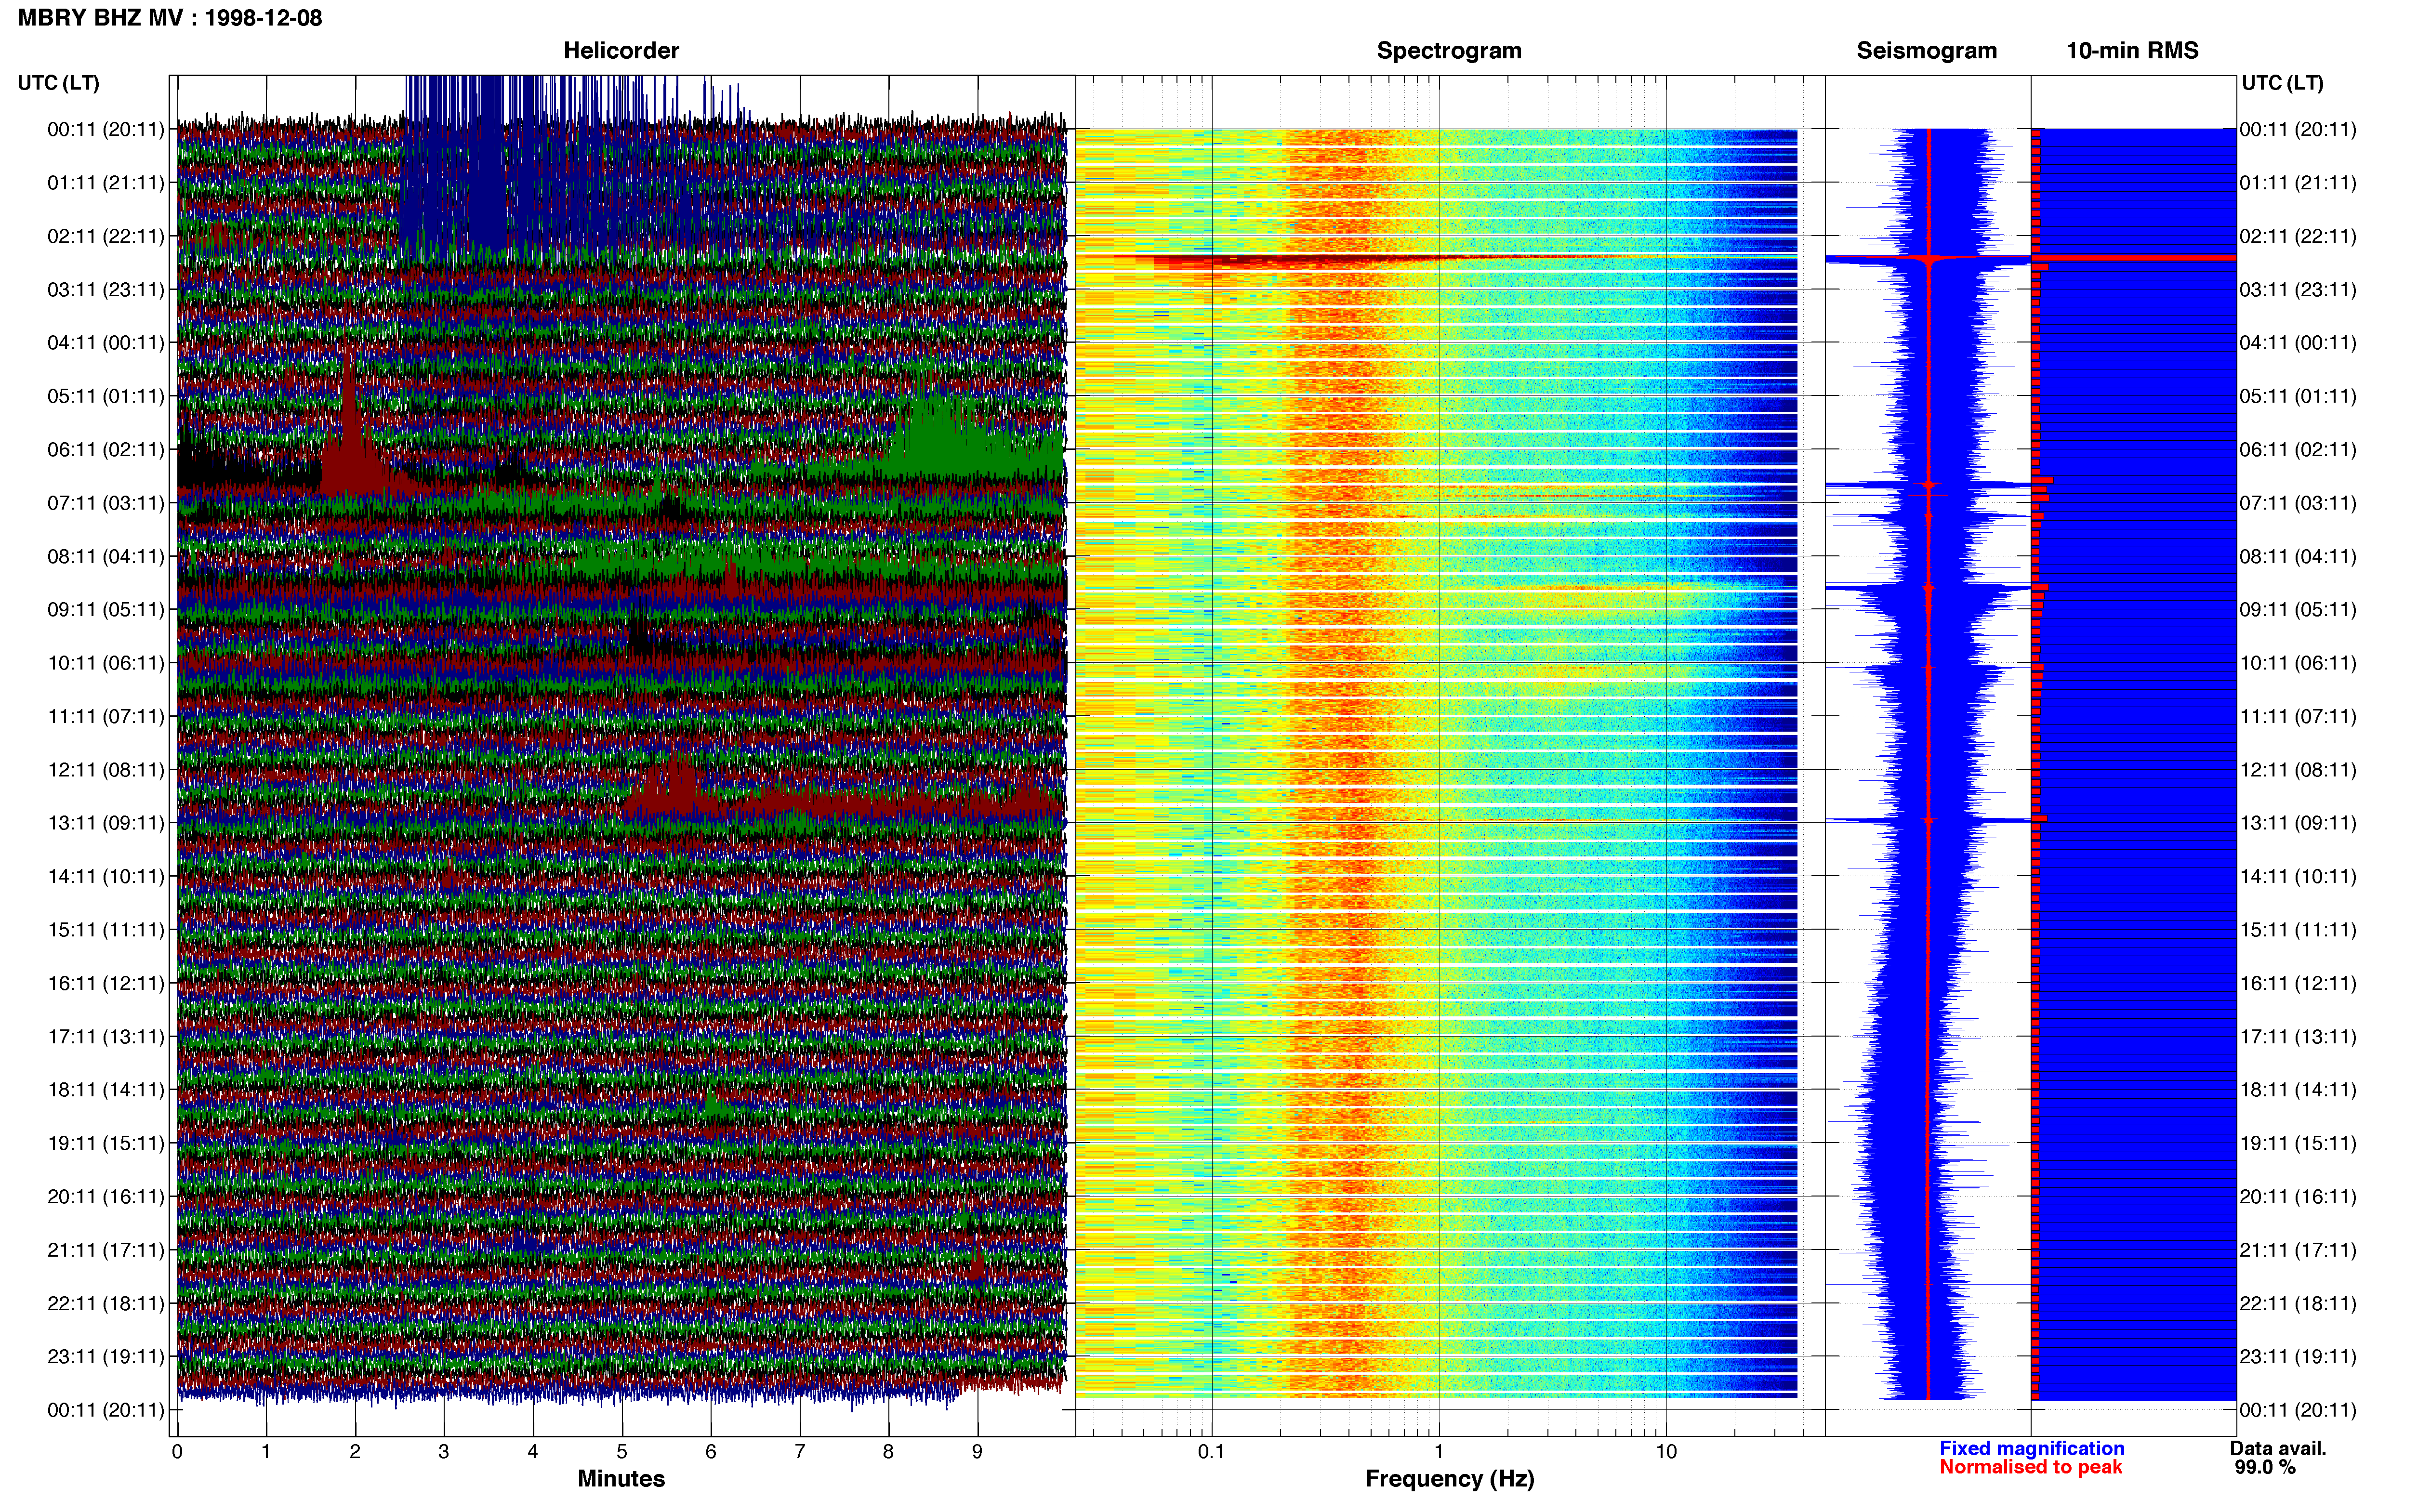Click the UTC (LT) label beside the Helicorder
2418x1512 pixels.
[x=59, y=83]
